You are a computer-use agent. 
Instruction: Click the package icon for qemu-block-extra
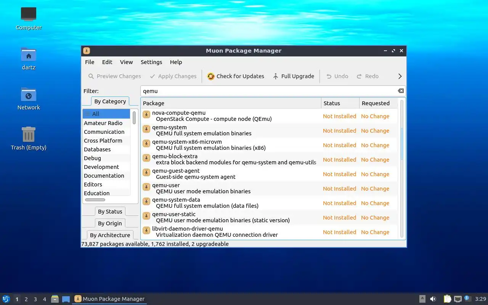pos(146,158)
